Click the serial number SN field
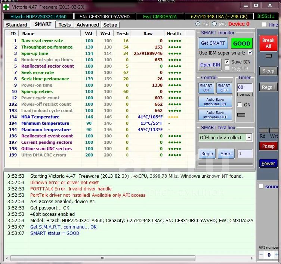The height and width of the screenshot is (264, 281). pyautogui.click(x=105, y=17)
